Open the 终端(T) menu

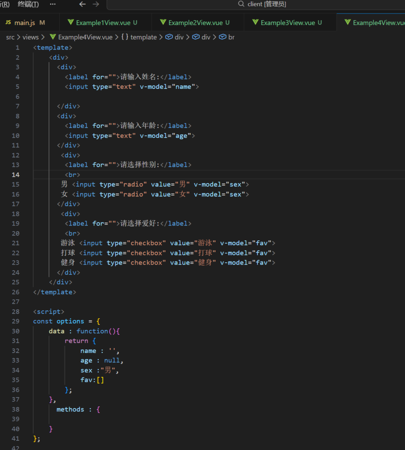[x=28, y=4]
